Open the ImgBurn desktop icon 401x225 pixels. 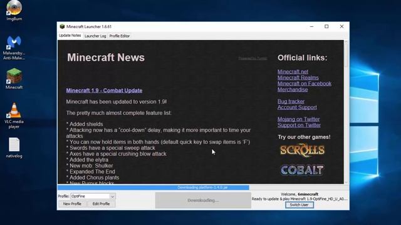click(x=14, y=10)
